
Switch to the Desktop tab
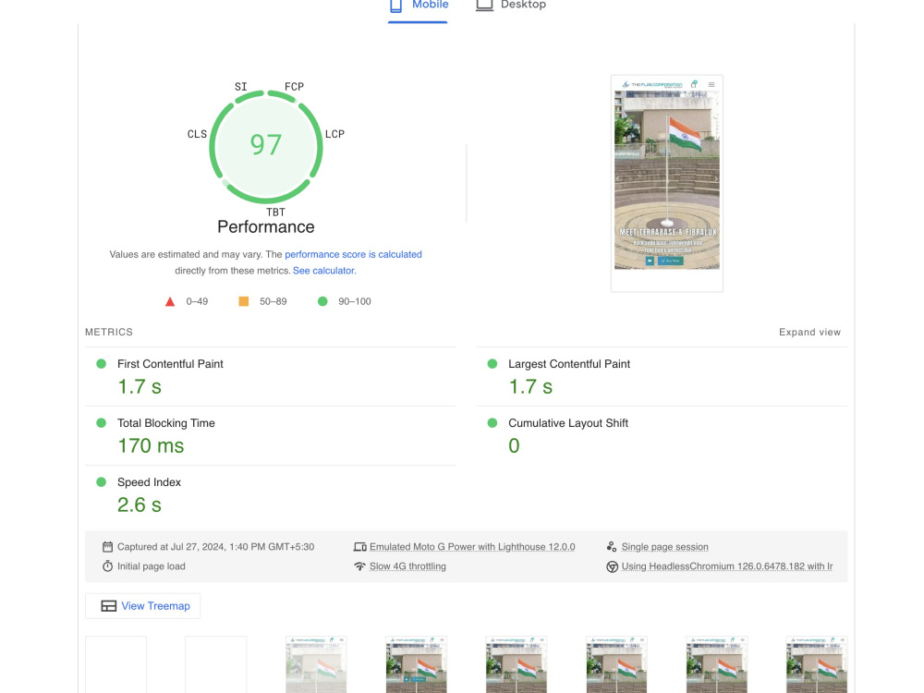511,7
